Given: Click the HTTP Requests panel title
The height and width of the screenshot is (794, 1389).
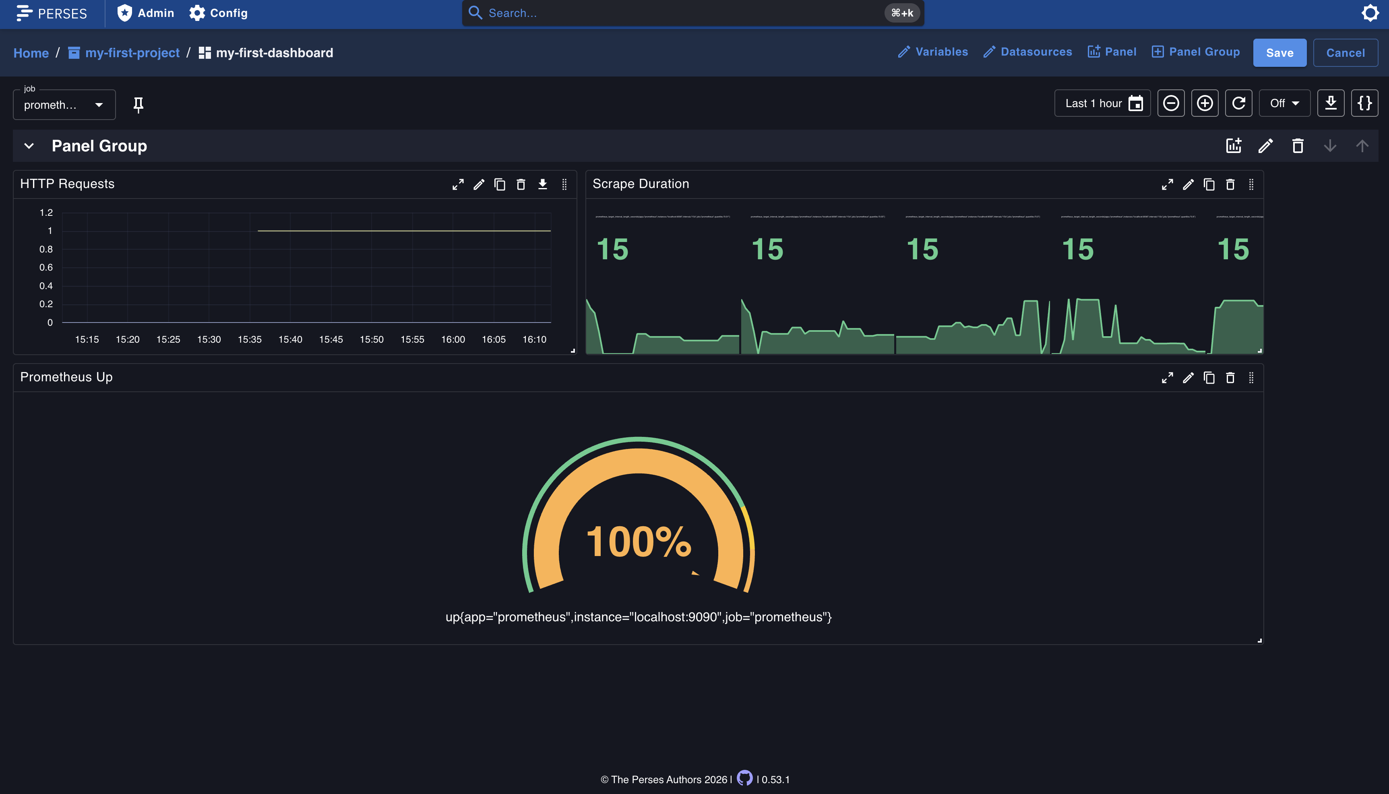Looking at the screenshot, I should tap(67, 184).
